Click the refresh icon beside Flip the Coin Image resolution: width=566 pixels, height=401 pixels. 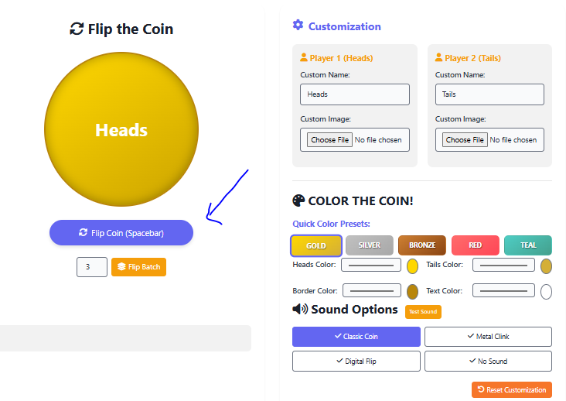pyautogui.click(x=77, y=29)
